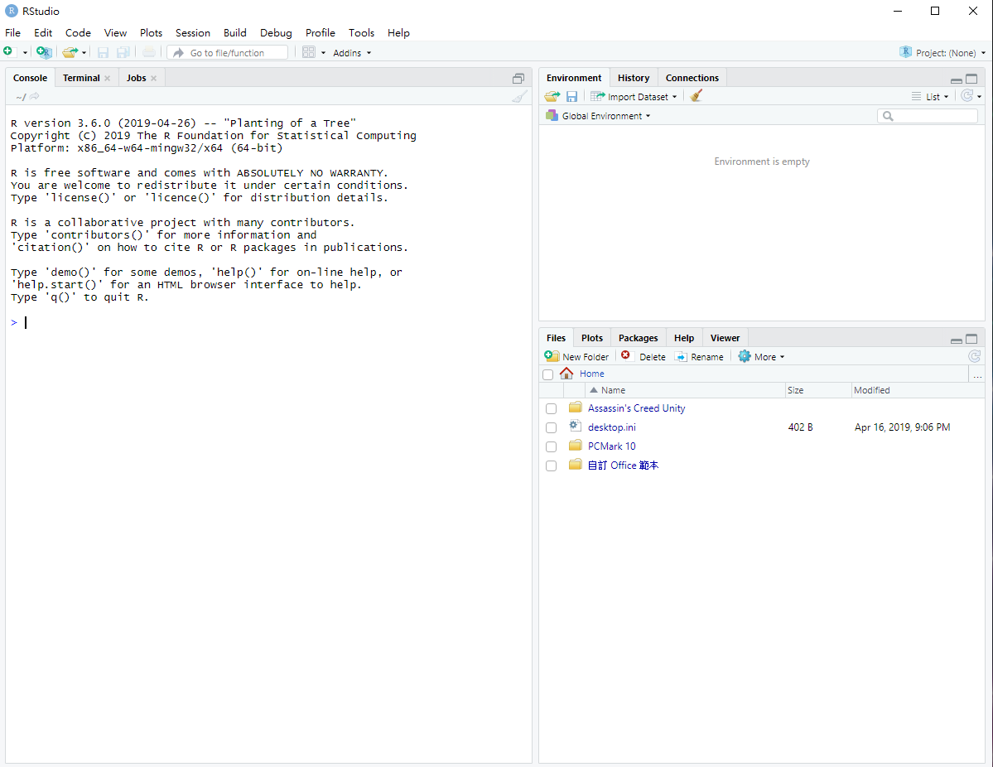Click the Open File folder icon

tap(70, 52)
